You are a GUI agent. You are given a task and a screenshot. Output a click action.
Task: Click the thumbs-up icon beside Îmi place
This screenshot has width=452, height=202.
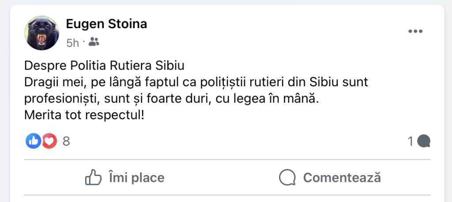coord(93,178)
